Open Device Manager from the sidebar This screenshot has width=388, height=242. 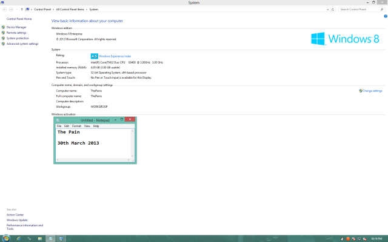(16, 27)
